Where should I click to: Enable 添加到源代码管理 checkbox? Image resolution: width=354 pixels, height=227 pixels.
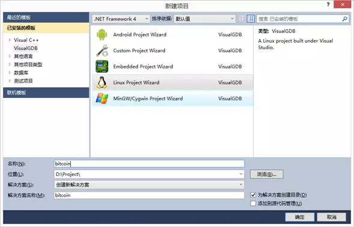[253, 204]
